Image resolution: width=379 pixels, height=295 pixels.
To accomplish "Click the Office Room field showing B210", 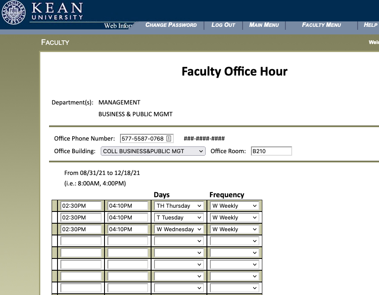I will (271, 151).
